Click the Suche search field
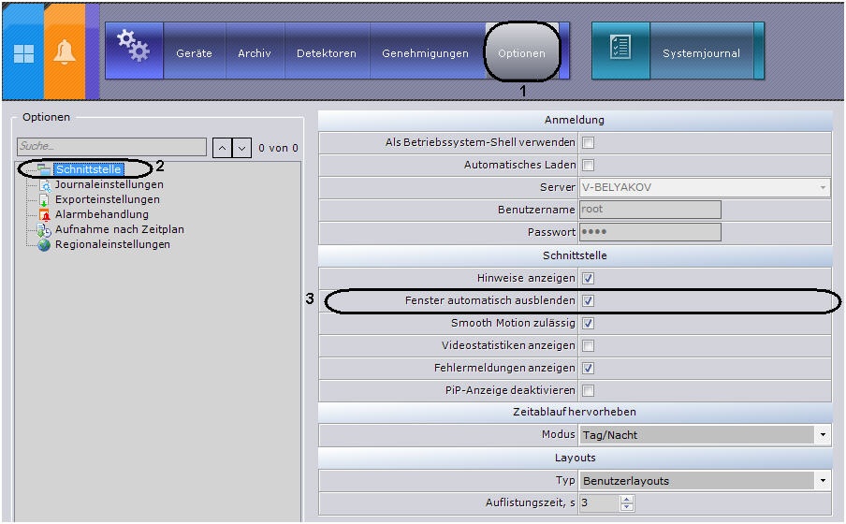Image resolution: width=846 pixels, height=524 pixels. [111, 146]
